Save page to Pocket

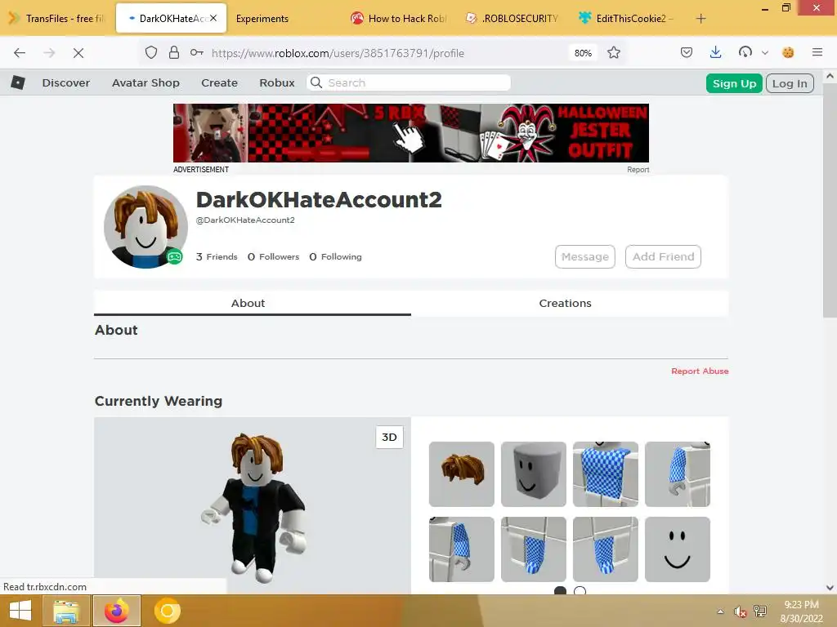click(687, 52)
